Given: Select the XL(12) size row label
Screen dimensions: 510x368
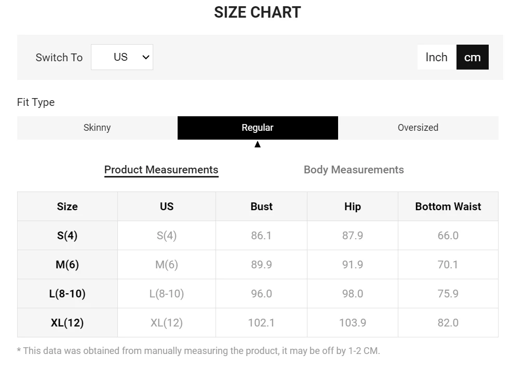Looking at the screenshot, I should (68, 323).
